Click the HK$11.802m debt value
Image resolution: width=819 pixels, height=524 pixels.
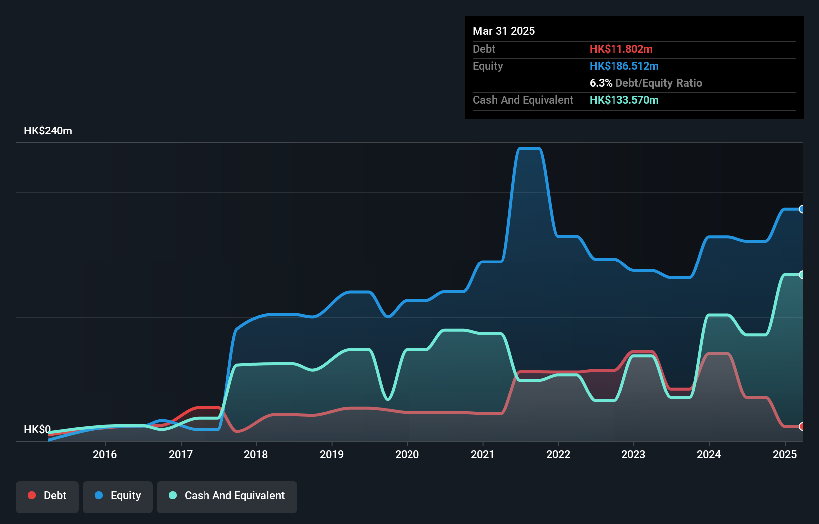click(621, 49)
